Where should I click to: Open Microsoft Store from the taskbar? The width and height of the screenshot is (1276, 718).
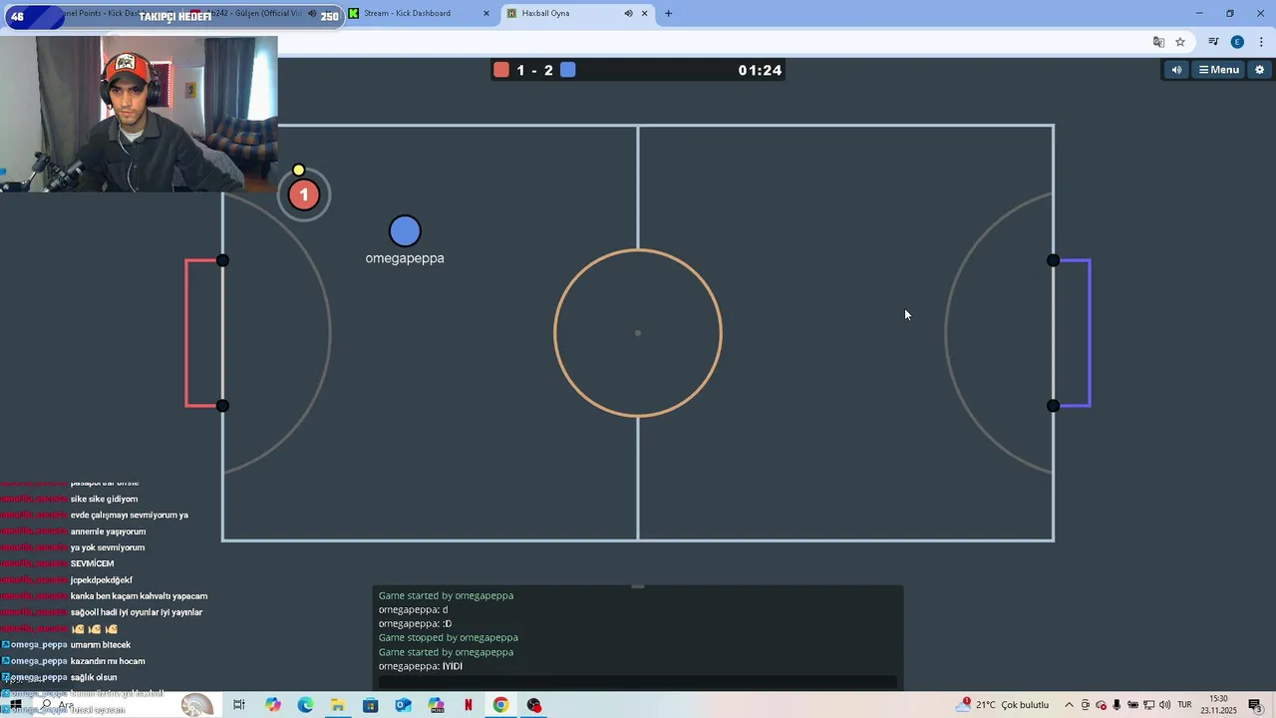pyautogui.click(x=371, y=705)
